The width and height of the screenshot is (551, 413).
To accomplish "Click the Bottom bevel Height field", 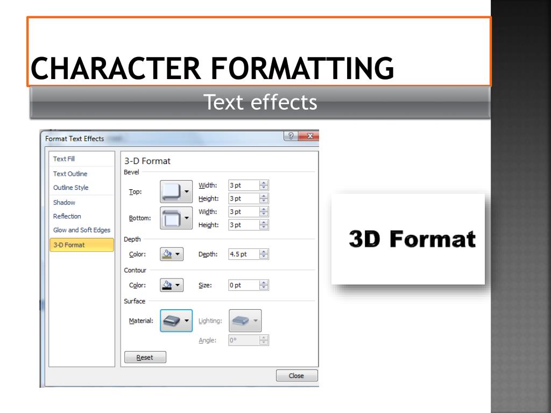I will point(244,225).
